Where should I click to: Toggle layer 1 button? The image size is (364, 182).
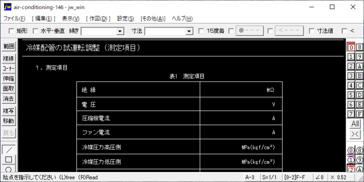(351, 57)
